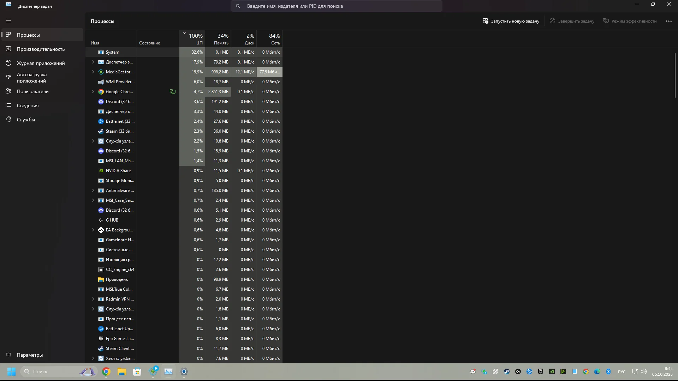Viewport: 678px width, 381px height.
Task: Expand the Radmin VPN process row
Action: click(x=93, y=299)
